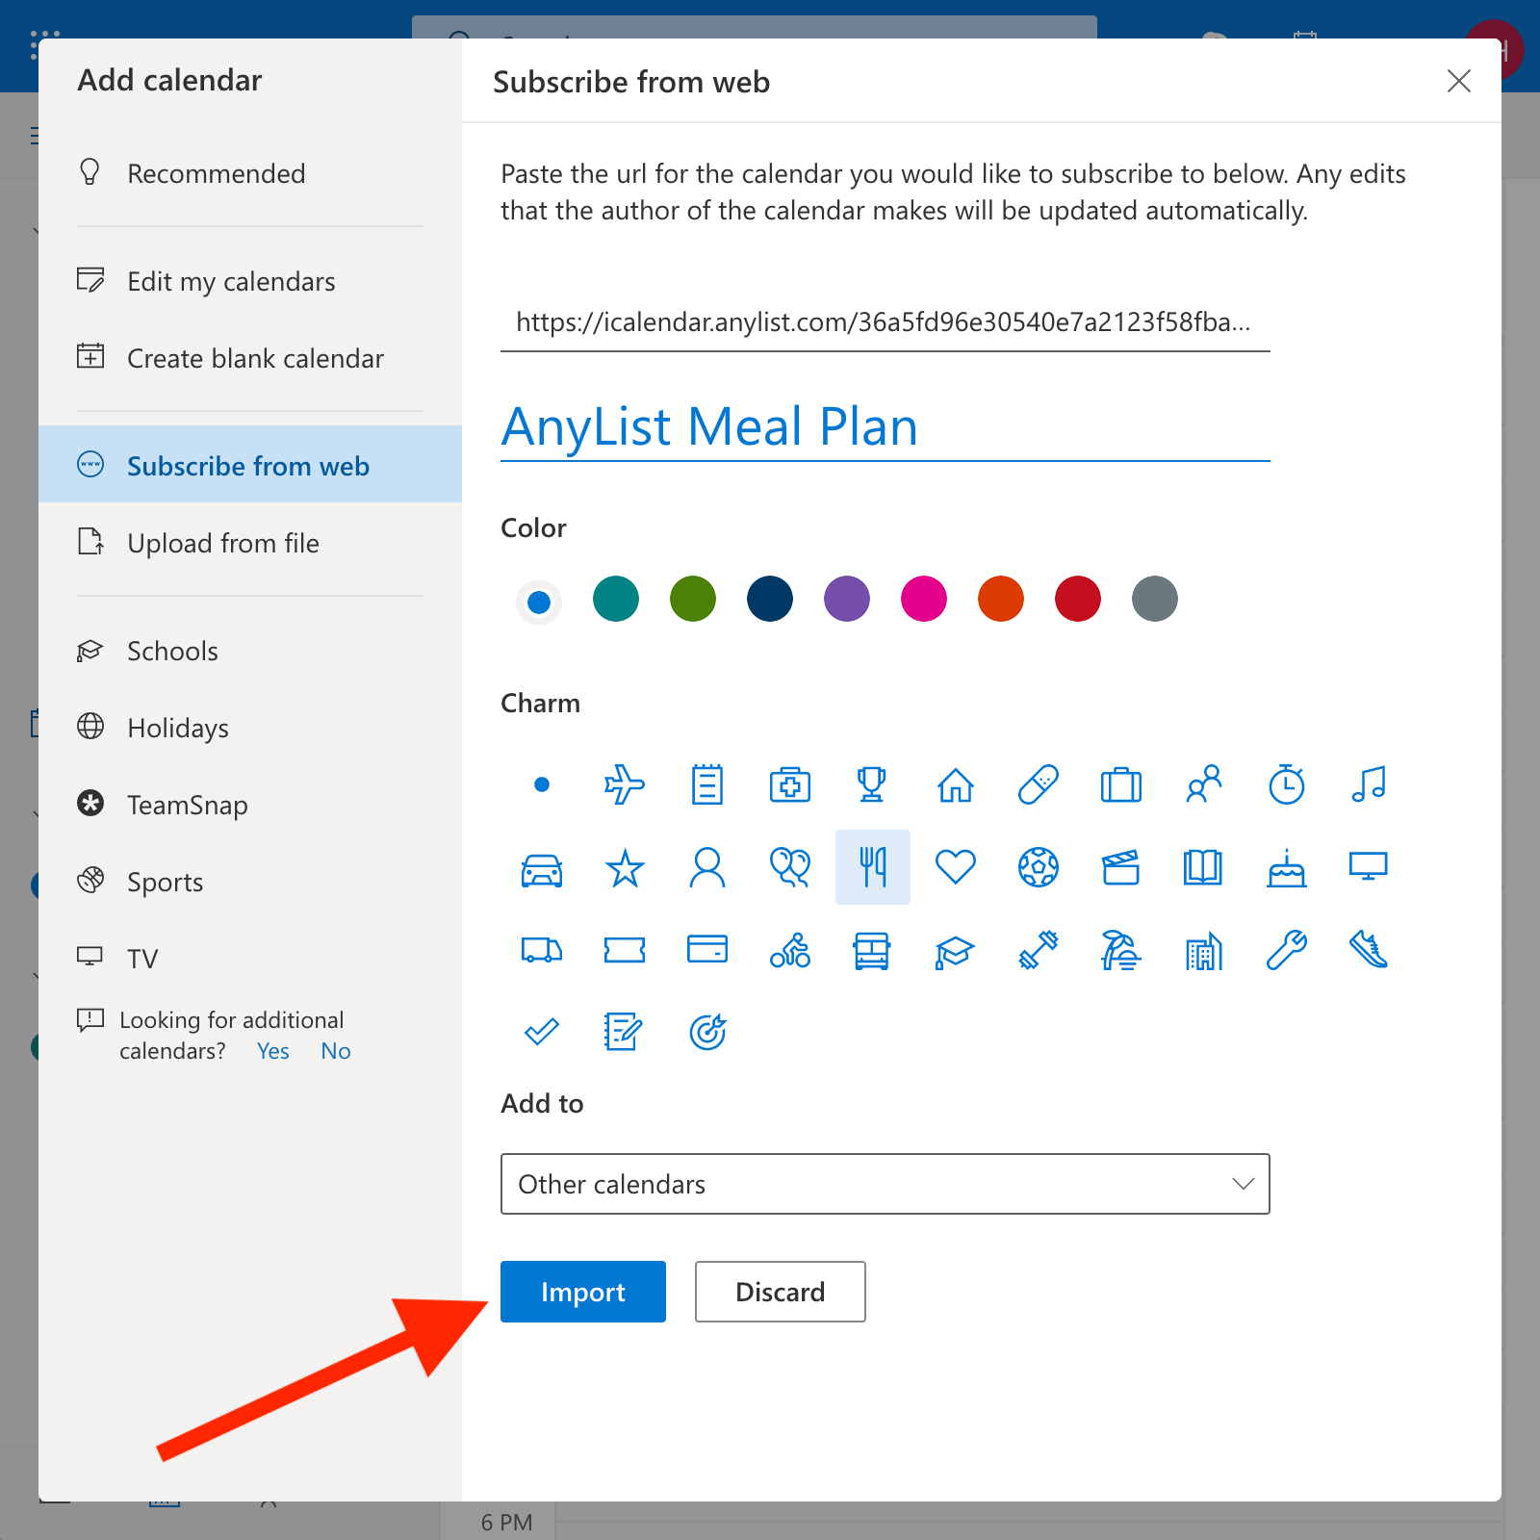Select the dumbbell charm icon

click(x=1038, y=950)
